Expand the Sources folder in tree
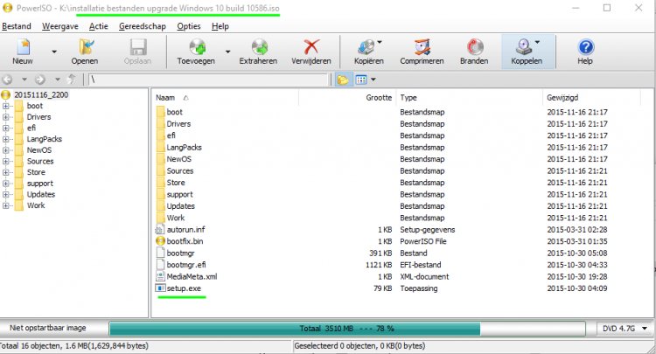Image resolution: width=656 pixels, height=354 pixels. coord(7,162)
